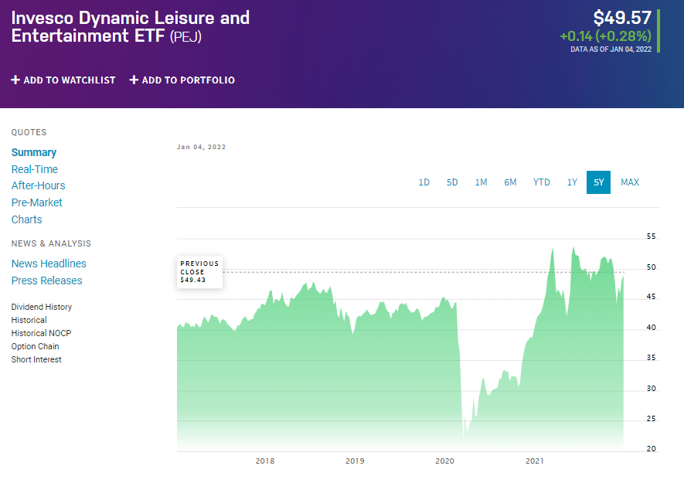Switch chart to 1M range
The height and width of the screenshot is (493, 684).
point(482,182)
